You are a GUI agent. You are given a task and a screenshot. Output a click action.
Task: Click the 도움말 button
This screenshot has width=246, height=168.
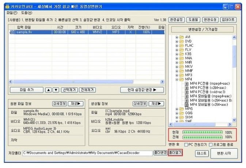[x=193, y=20]
